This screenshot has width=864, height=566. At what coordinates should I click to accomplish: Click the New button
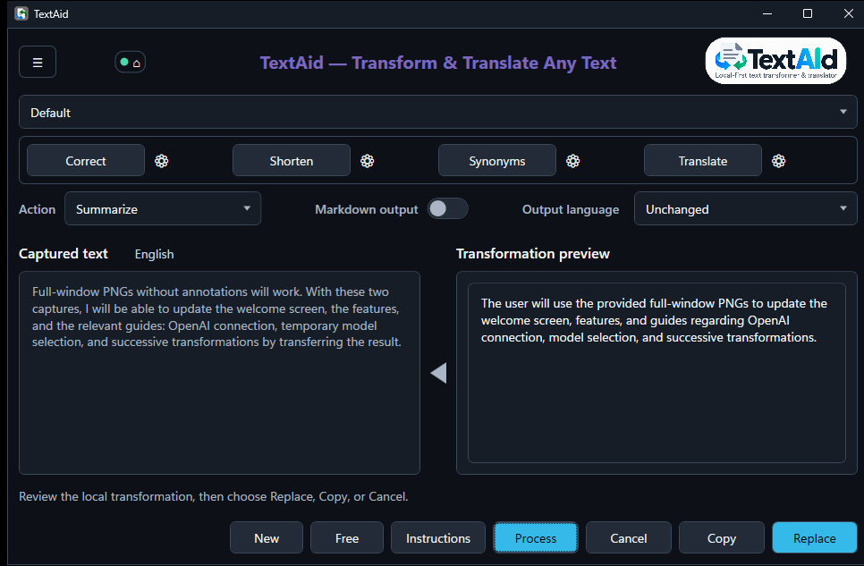click(267, 538)
